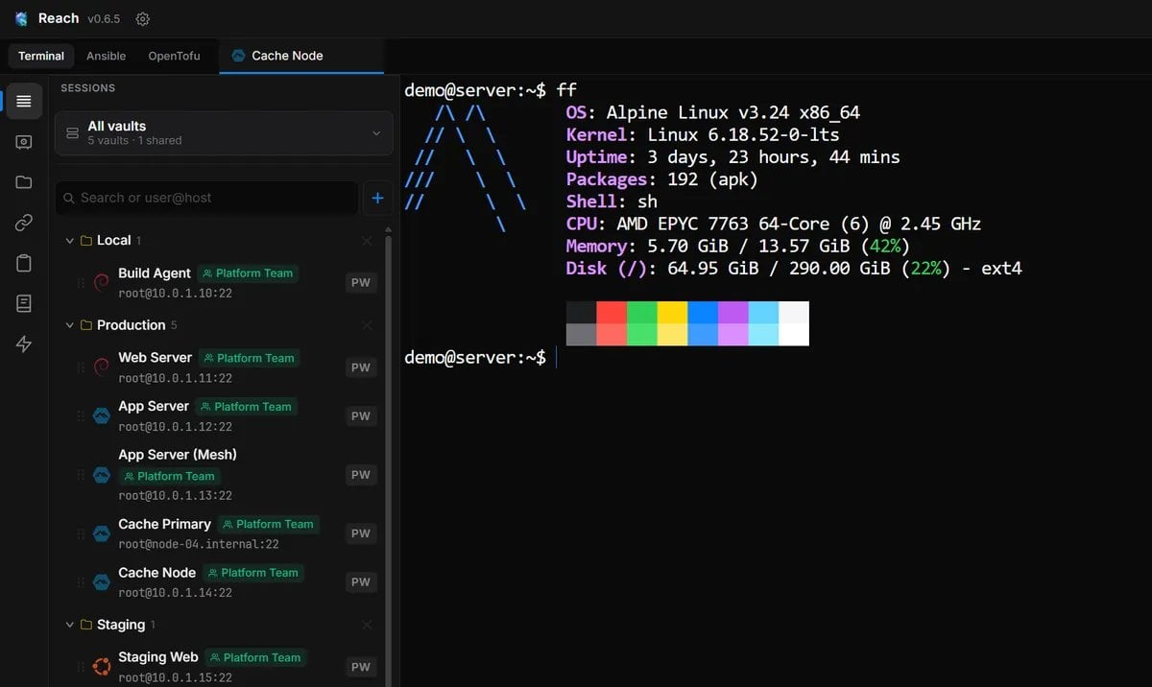
Task: Click the Alpine icon of Cache Primary
Action: coord(101,533)
